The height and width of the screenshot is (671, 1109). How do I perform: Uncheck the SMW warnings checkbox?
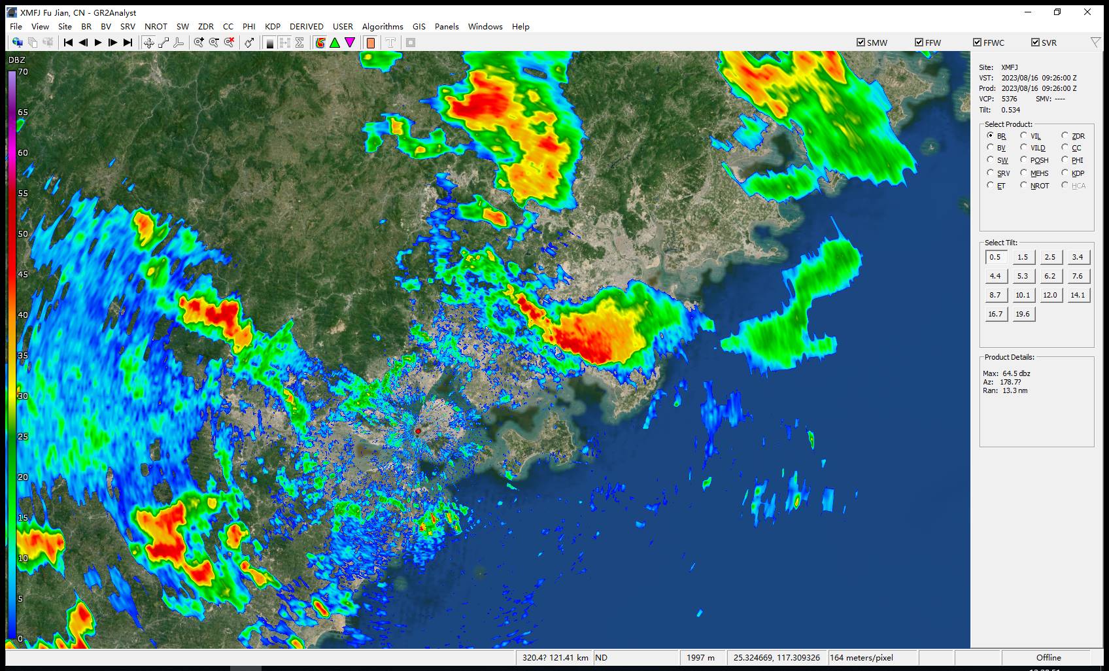point(861,43)
